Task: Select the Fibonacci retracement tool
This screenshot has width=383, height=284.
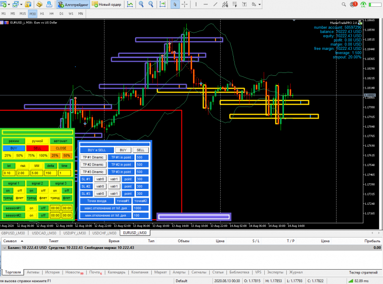Action: 235,4
